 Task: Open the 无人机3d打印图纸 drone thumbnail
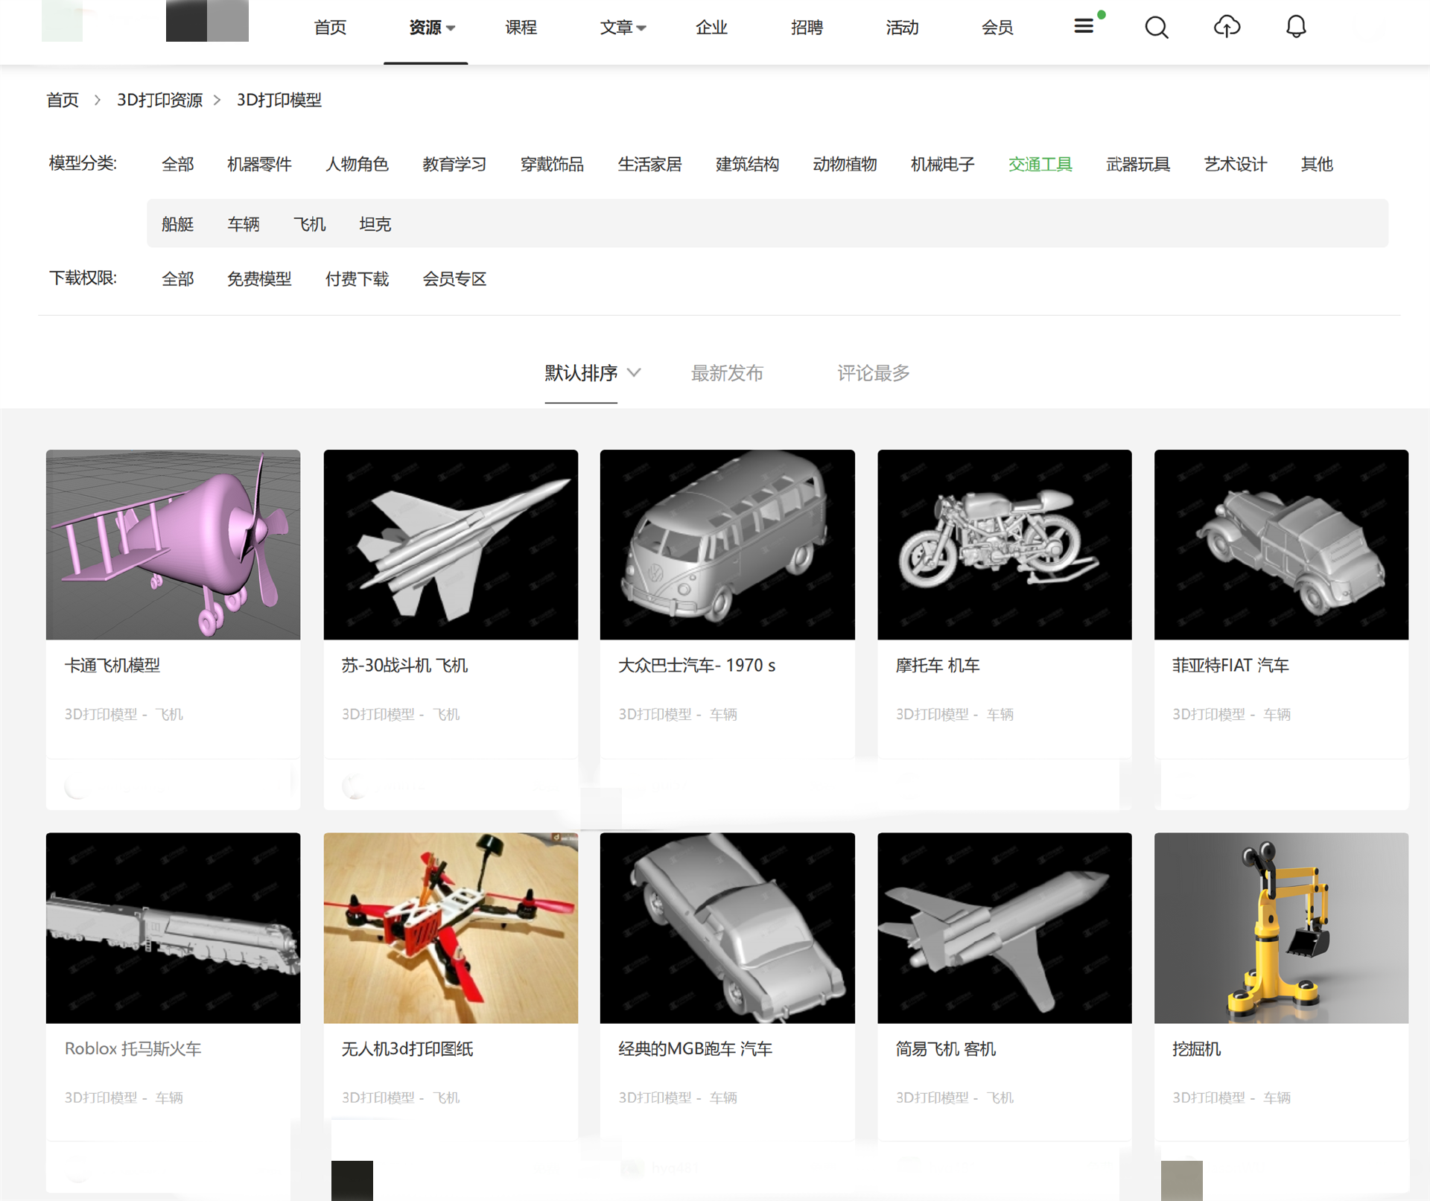click(x=450, y=927)
